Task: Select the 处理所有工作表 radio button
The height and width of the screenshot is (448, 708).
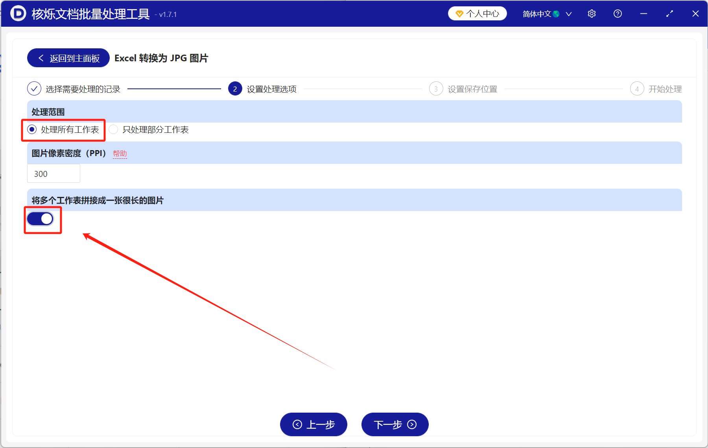Action: tap(31, 129)
